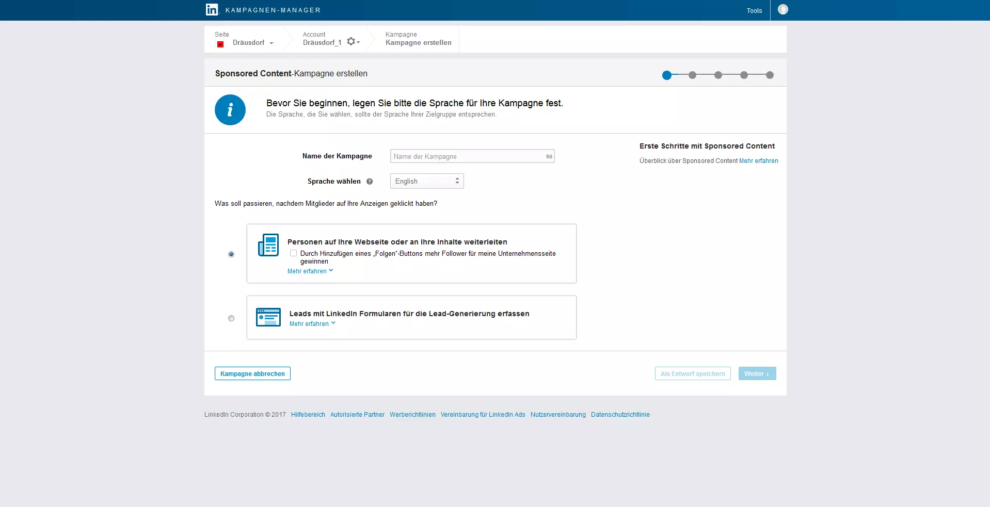Viewport: 990px width, 507px height.
Task: Click the Weiter button
Action: click(757, 373)
